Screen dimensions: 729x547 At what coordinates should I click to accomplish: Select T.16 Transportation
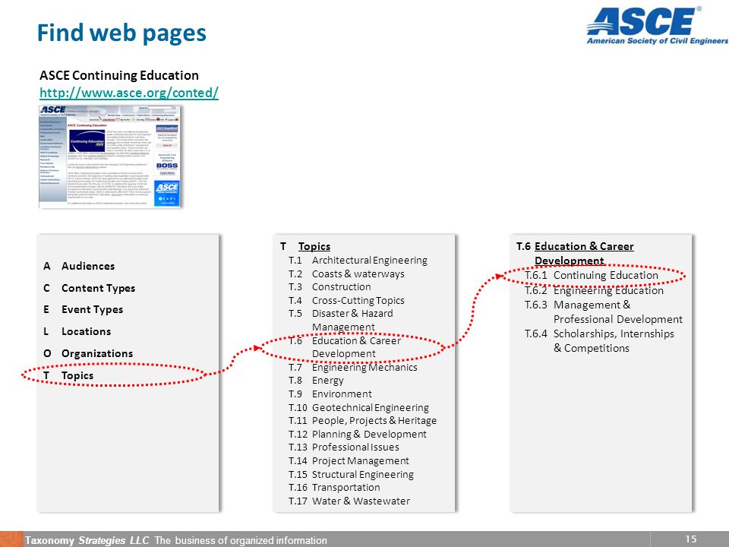pos(334,488)
